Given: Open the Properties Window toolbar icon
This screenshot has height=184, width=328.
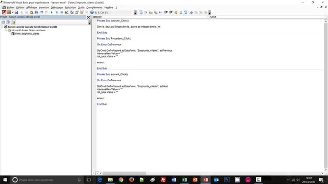Looking at the screenshot, I should 77,12.
